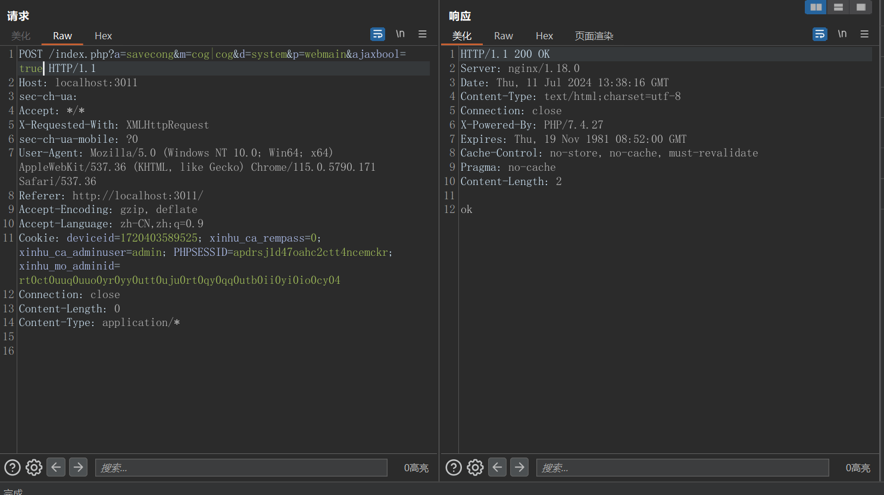Click the Cache-Control header line
The width and height of the screenshot is (884, 495).
pos(609,153)
